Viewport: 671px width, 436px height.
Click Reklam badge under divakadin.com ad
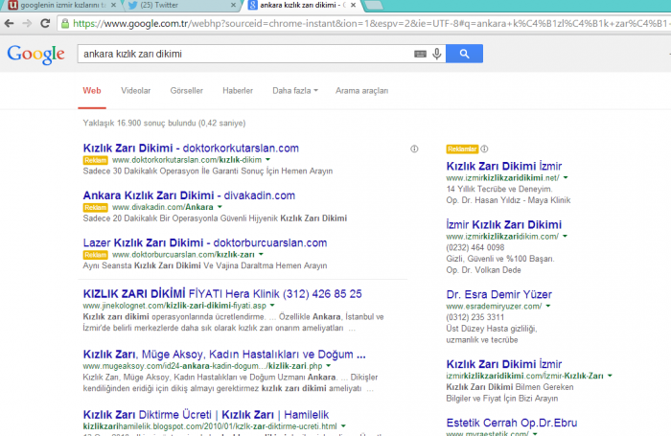click(x=95, y=208)
